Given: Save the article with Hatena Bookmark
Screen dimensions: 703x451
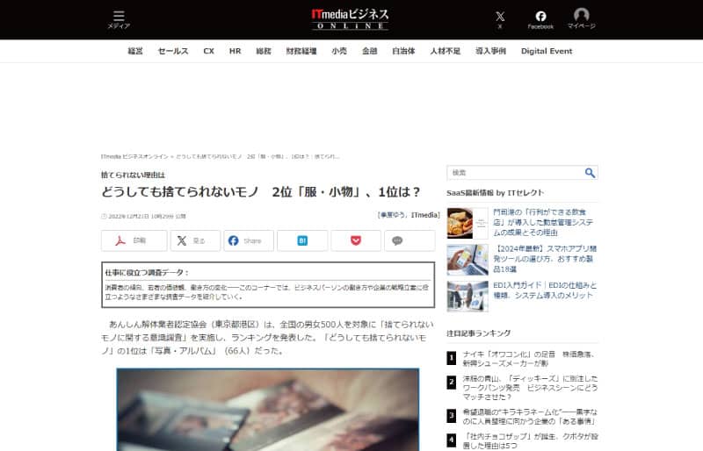Looking at the screenshot, I should [x=302, y=240].
